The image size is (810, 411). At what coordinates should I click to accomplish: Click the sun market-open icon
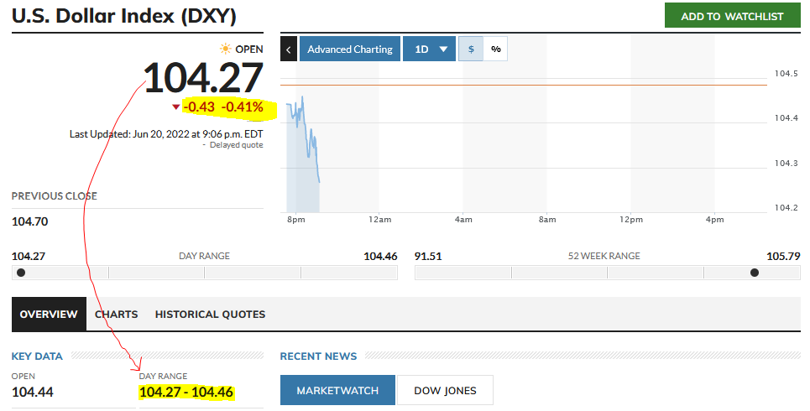click(225, 49)
